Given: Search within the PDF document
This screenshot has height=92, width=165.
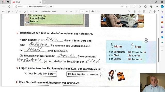Looking at the screenshot, I should click(129, 11).
